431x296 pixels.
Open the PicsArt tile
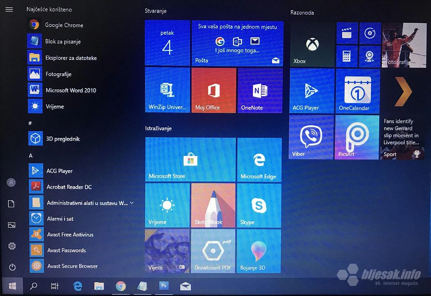point(357,137)
